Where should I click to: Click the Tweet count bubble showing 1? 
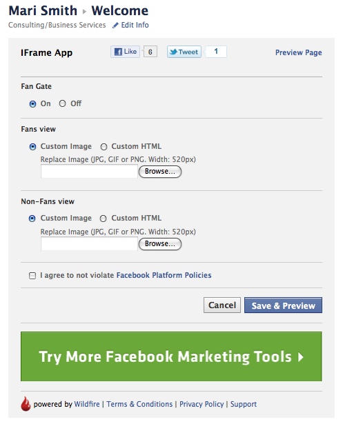pos(216,52)
